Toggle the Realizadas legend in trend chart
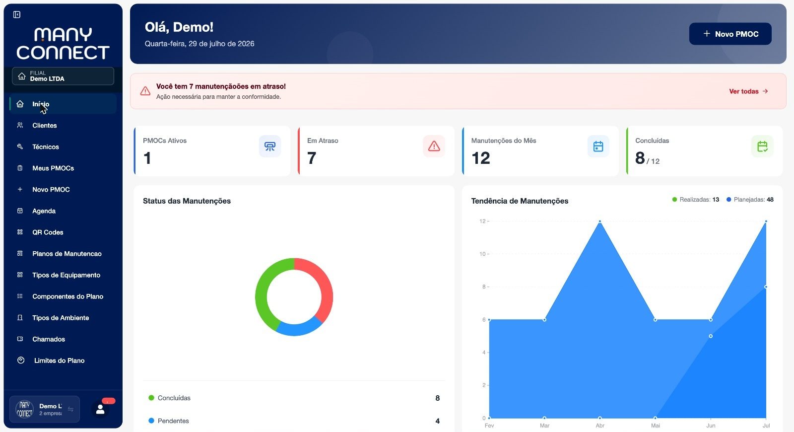794x432 pixels. 696,200
